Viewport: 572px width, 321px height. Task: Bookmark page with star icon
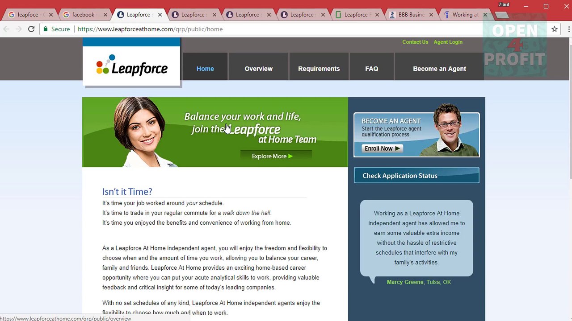[555, 29]
